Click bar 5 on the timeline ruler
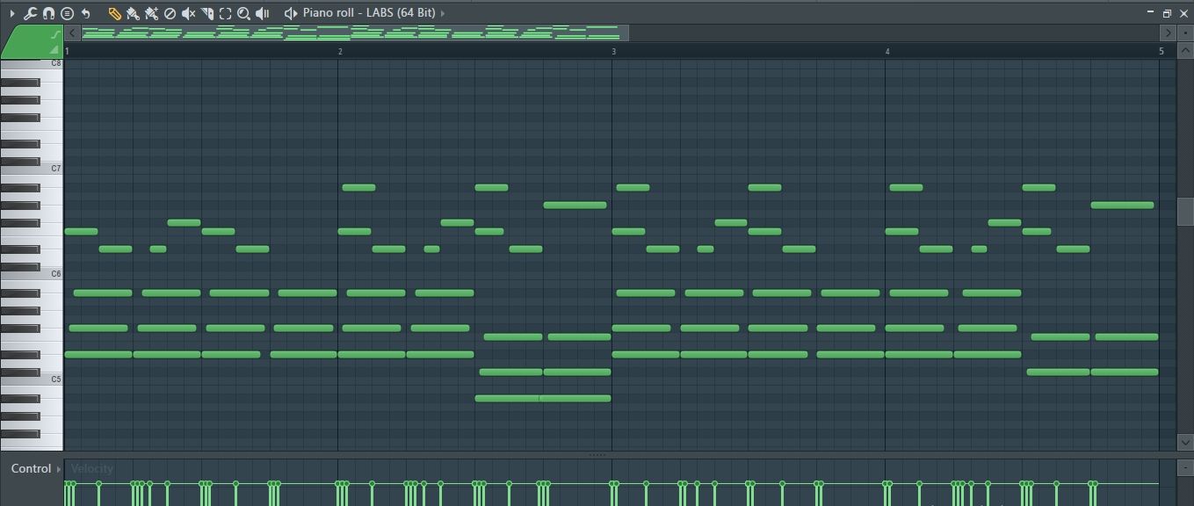The height and width of the screenshot is (506, 1194). (x=1161, y=51)
